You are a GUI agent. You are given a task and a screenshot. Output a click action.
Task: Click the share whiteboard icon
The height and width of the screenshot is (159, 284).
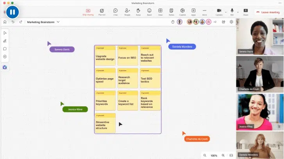coord(223,22)
